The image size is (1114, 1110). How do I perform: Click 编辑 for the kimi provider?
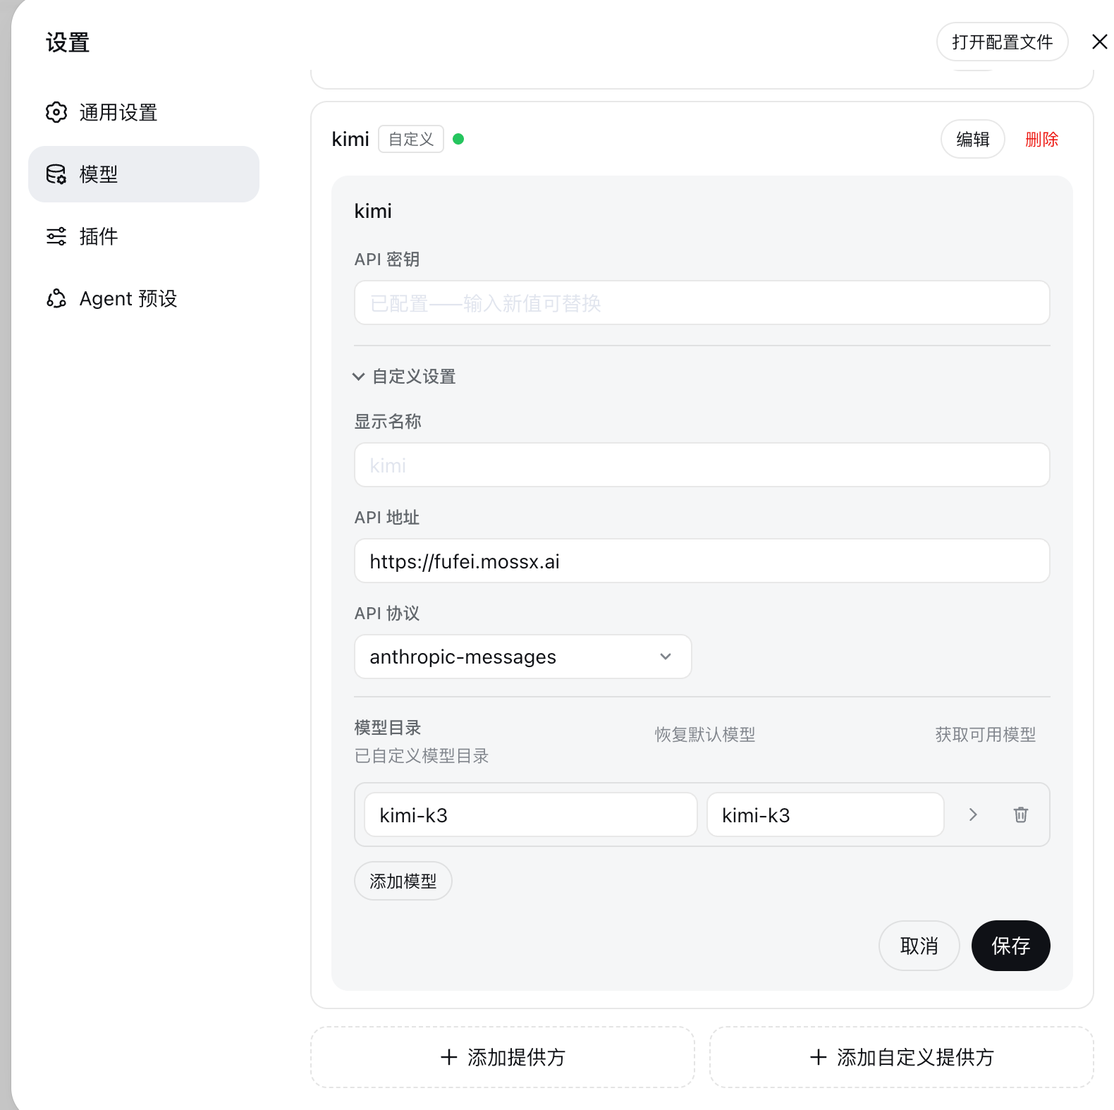point(973,139)
